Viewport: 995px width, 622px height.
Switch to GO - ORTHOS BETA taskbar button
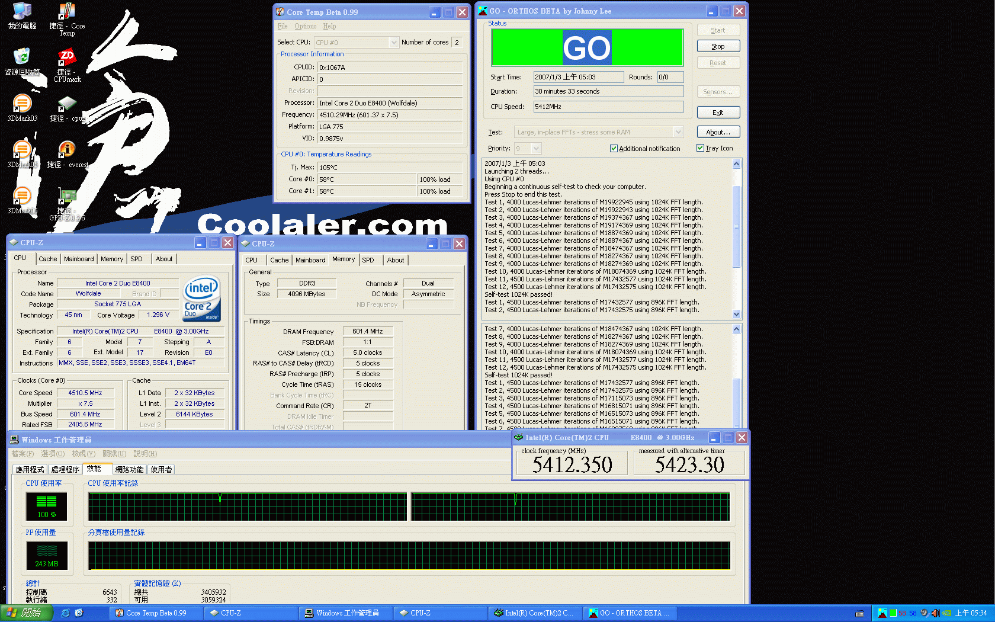[630, 613]
